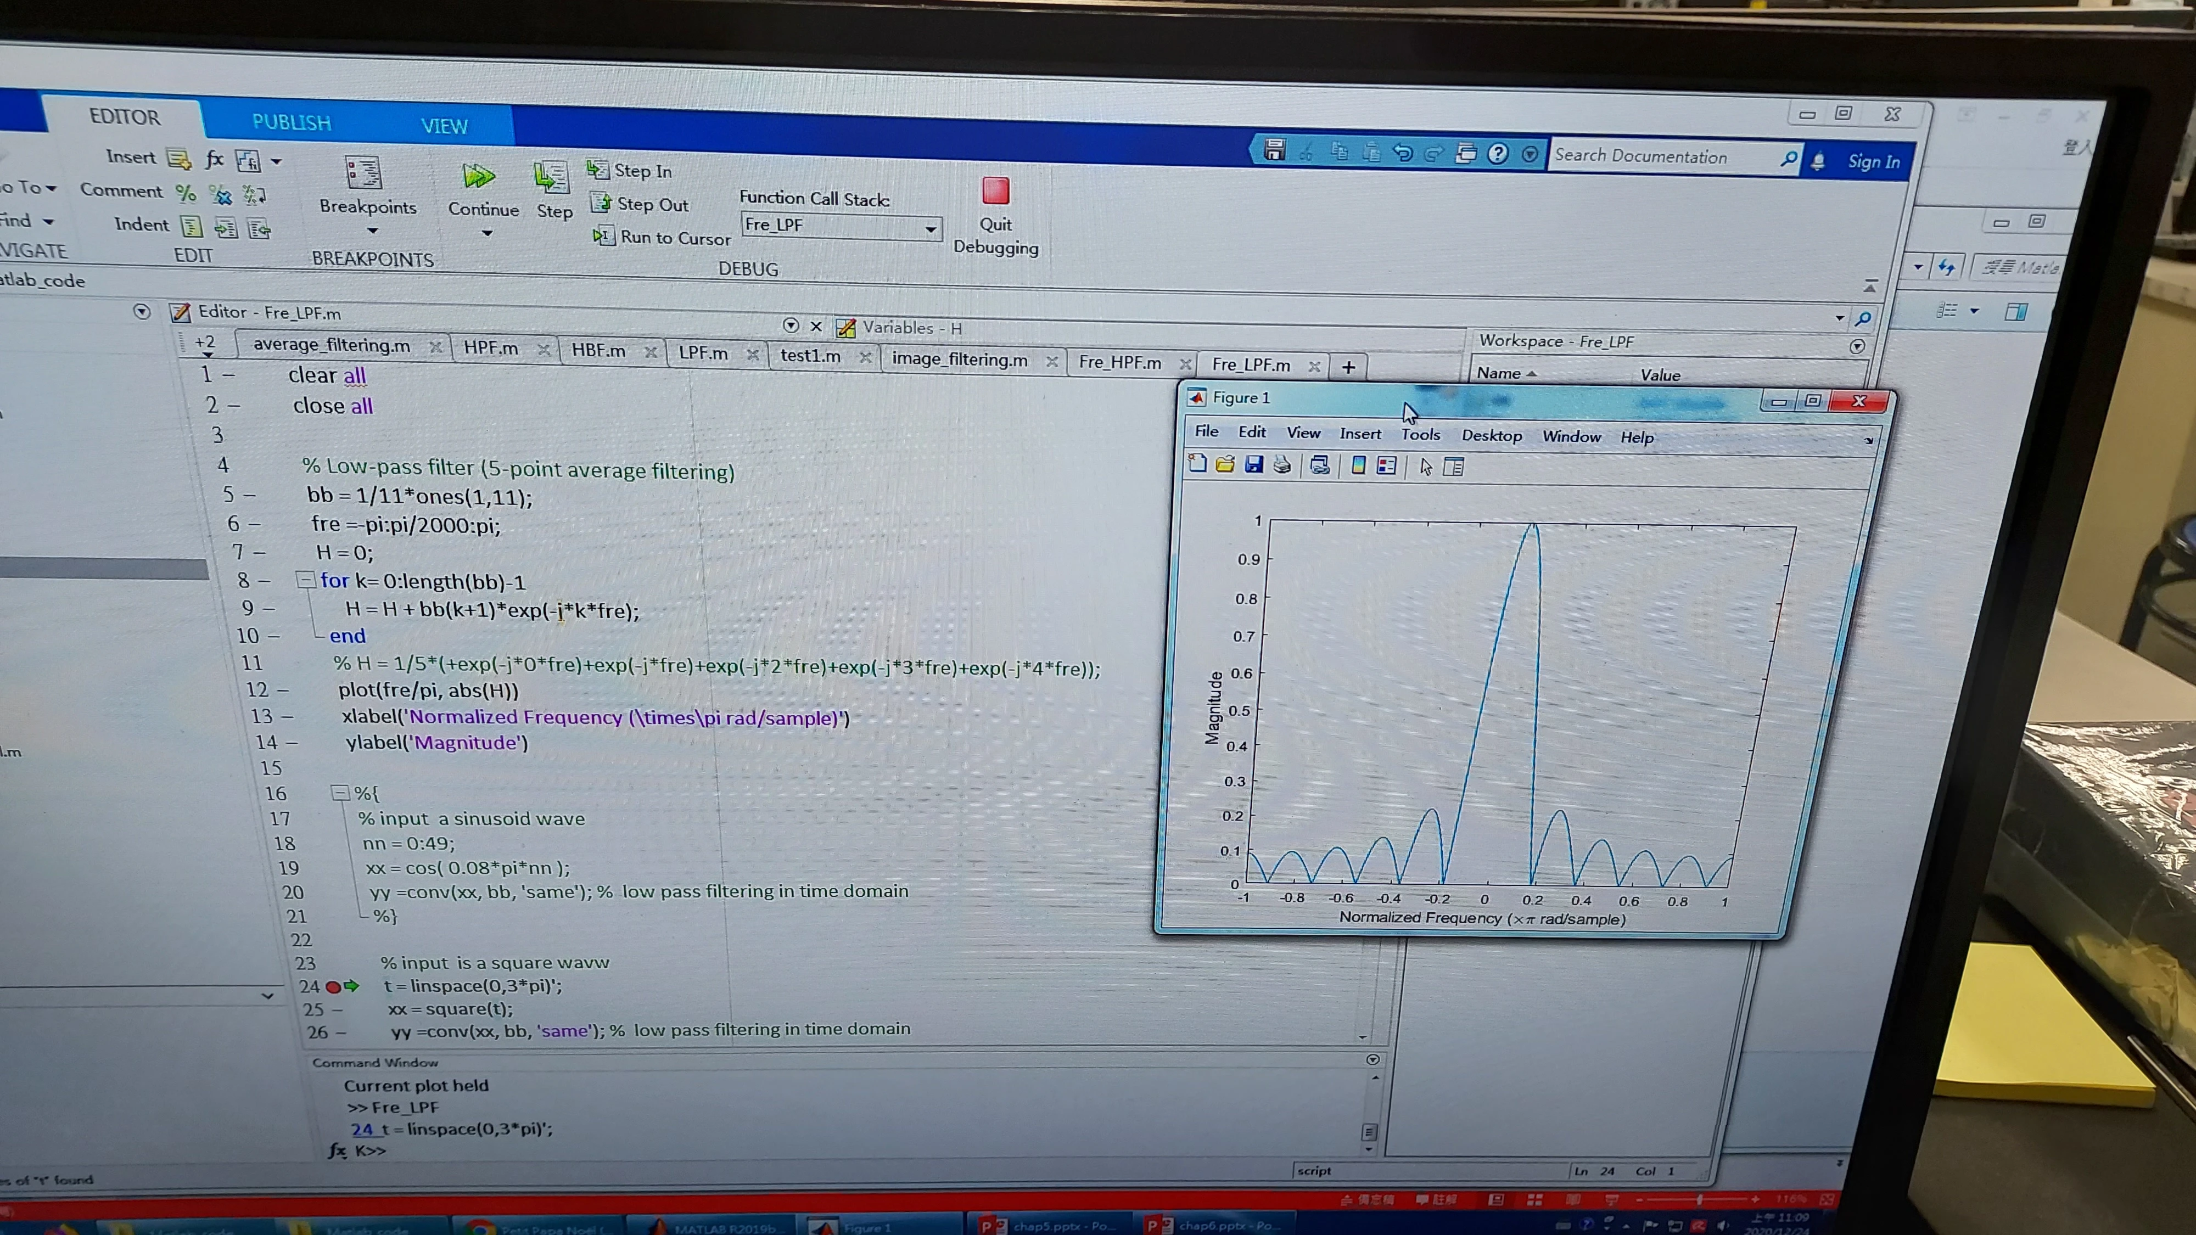
Task: Toggle the breakpoint on line 24
Action: point(333,986)
